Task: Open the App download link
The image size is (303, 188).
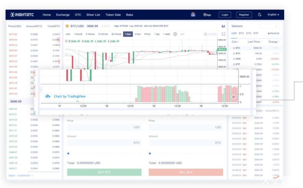Action: point(207,15)
